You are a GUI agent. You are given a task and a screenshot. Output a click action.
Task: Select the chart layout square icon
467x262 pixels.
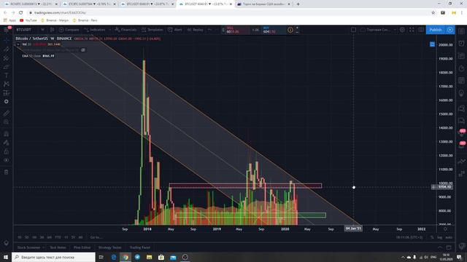(x=353, y=30)
